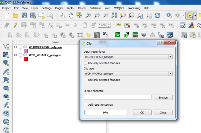
Task: Click Close in the Clip dialog
Action: [163, 112]
